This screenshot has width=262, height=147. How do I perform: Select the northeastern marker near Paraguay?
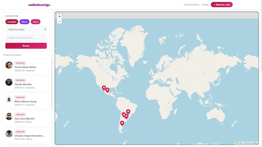(x=128, y=112)
